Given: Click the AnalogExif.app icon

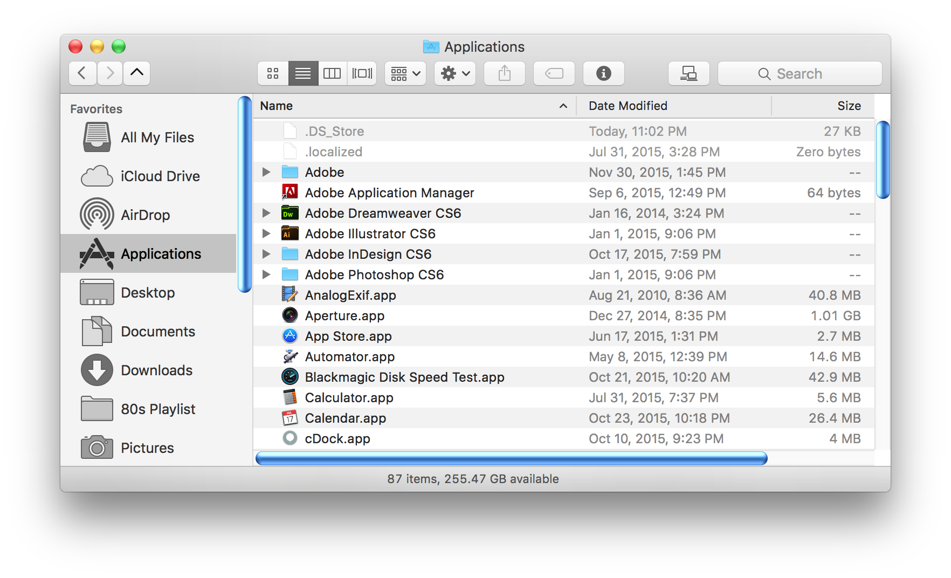Looking at the screenshot, I should point(290,294).
